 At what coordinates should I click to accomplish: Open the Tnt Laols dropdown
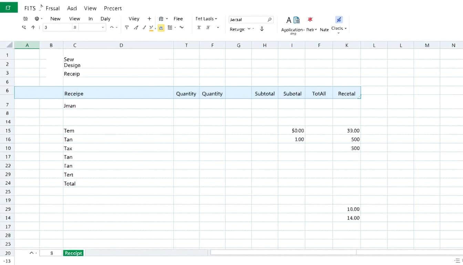[x=206, y=19]
